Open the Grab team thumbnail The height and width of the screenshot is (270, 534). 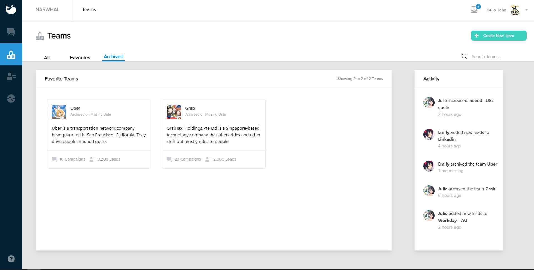(174, 112)
